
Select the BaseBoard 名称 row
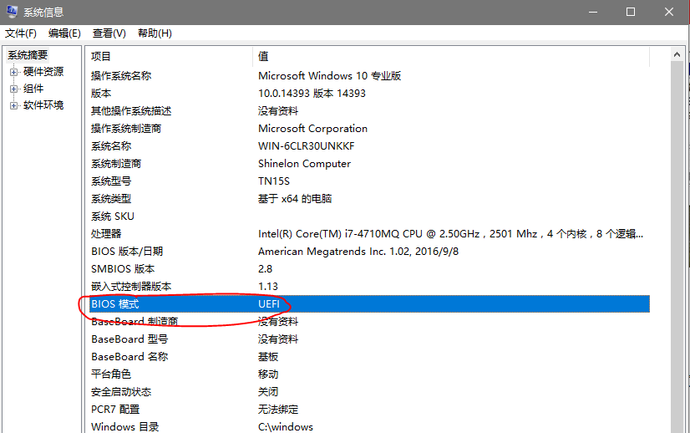click(369, 357)
